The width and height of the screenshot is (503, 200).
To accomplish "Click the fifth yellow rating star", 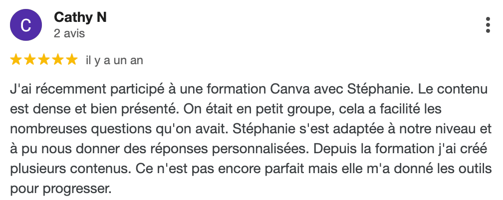I will pyautogui.click(x=72, y=60).
